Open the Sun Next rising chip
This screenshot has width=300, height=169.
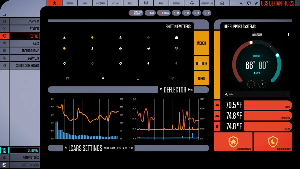coord(136,13)
